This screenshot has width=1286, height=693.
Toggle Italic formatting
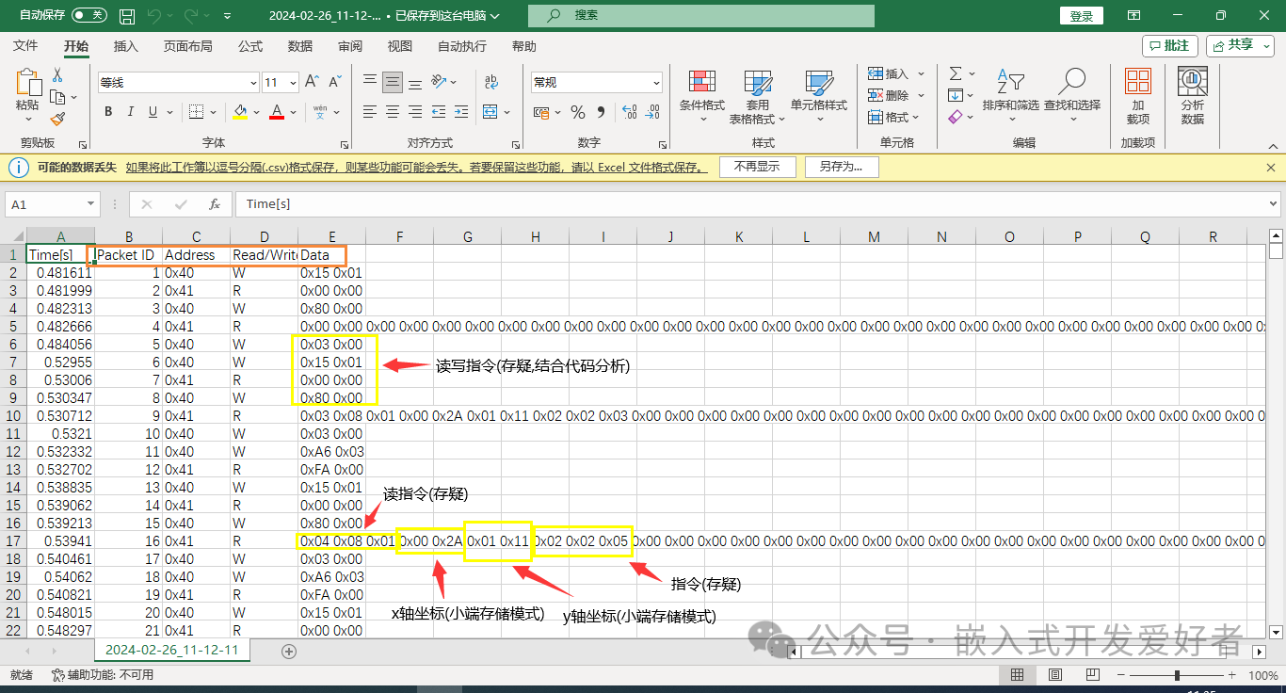[x=131, y=112]
